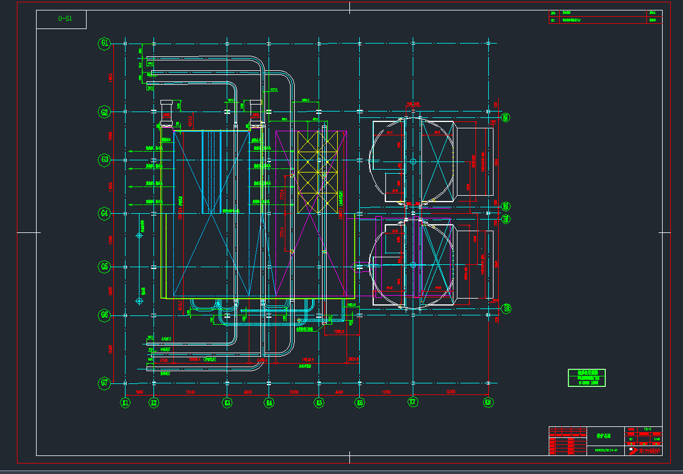
Task: Click the yellow cross-braced grid structure
Action: [317, 172]
